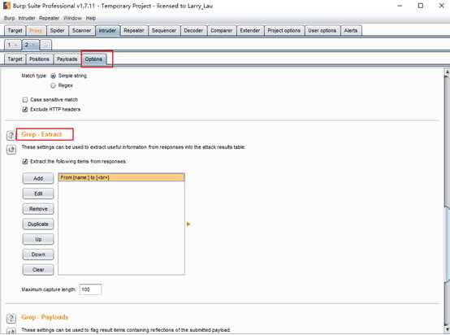Click Remove button

[x=38, y=209]
